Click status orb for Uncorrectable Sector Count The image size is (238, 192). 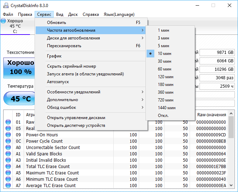[x=8, y=148]
